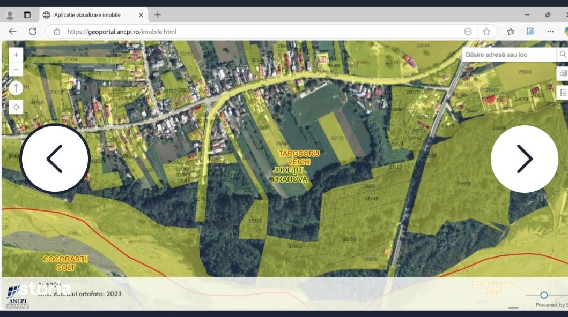Zoom out the map with minus button

tap(16, 70)
